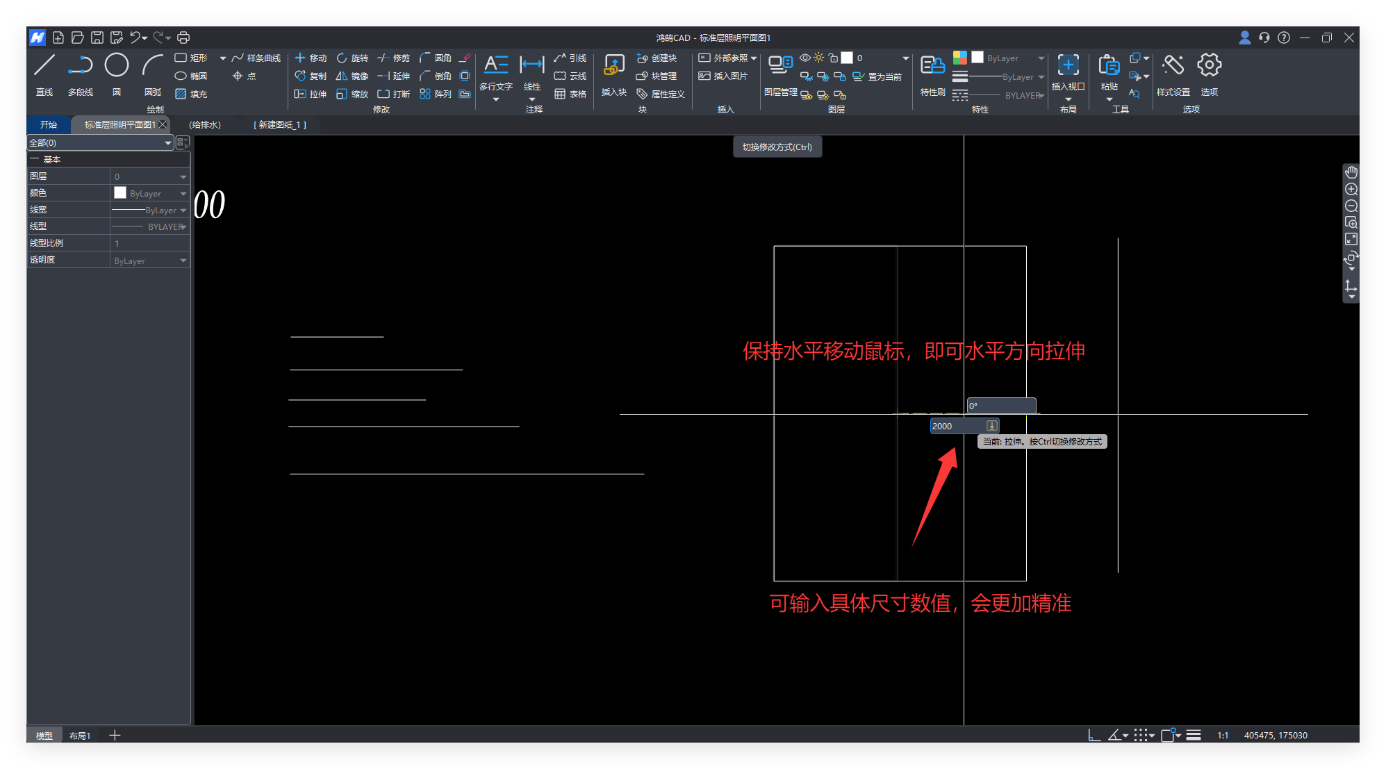Toggle ortho mode in status bar
Viewport: 1386px width, 769px height.
click(1094, 736)
